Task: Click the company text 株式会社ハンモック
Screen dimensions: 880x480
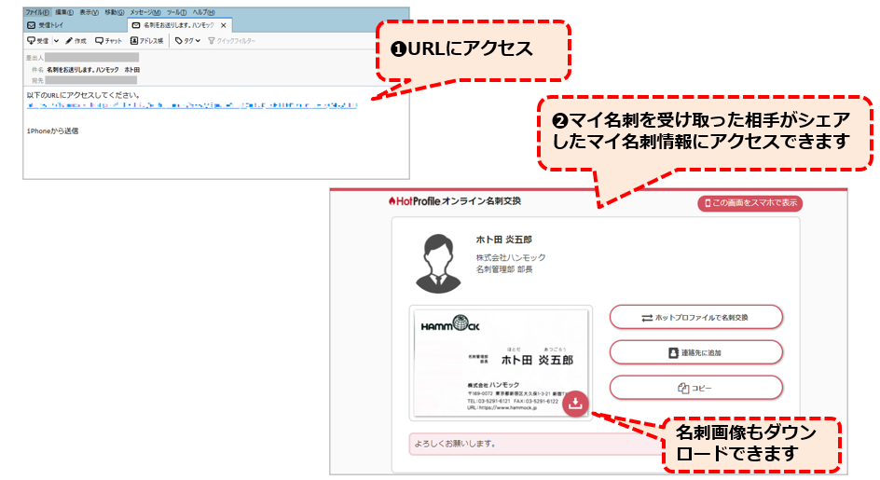Action: [511, 257]
